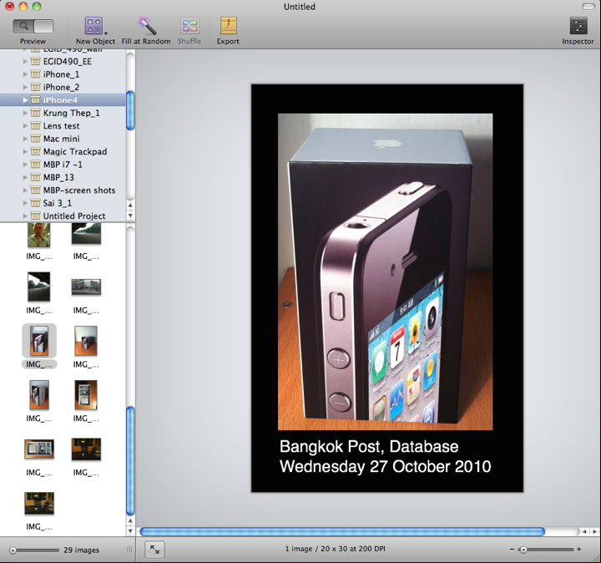Screen dimensions: 601x563
Task: Click the thumbnail list scroll down arrow
Action: coord(130,531)
